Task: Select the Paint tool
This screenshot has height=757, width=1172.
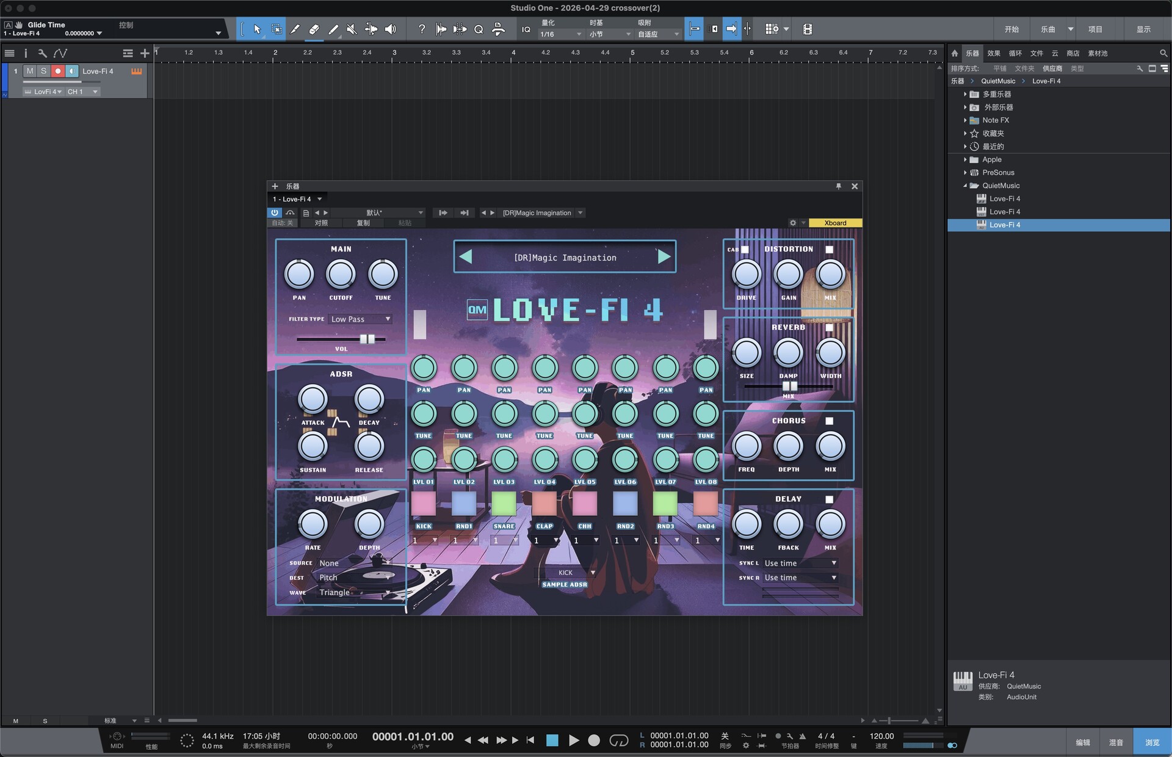Action: point(333,29)
